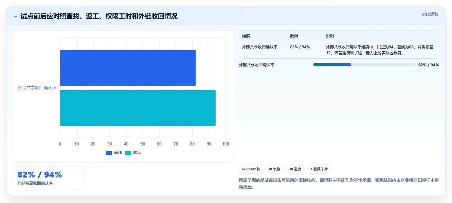Click the cyan 试点 bar in chart
This screenshot has width=452, height=203.
pyautogui.click(x=138, y=108)
